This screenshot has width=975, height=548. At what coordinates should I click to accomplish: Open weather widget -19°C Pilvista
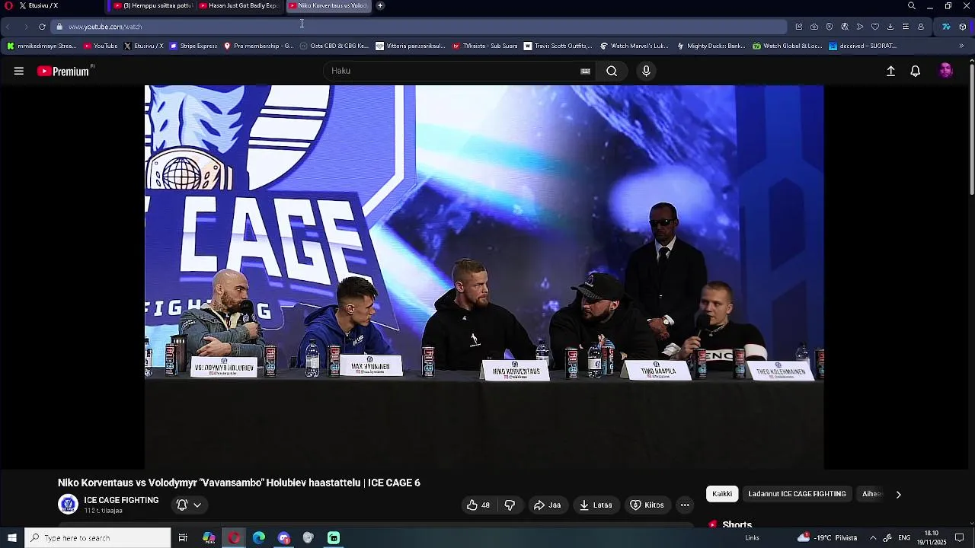(827, 538)
